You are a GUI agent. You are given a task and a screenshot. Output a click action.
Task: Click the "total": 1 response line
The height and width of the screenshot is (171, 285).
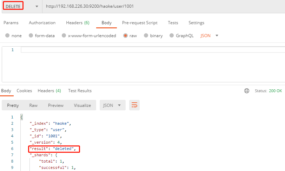pos(52,161)
